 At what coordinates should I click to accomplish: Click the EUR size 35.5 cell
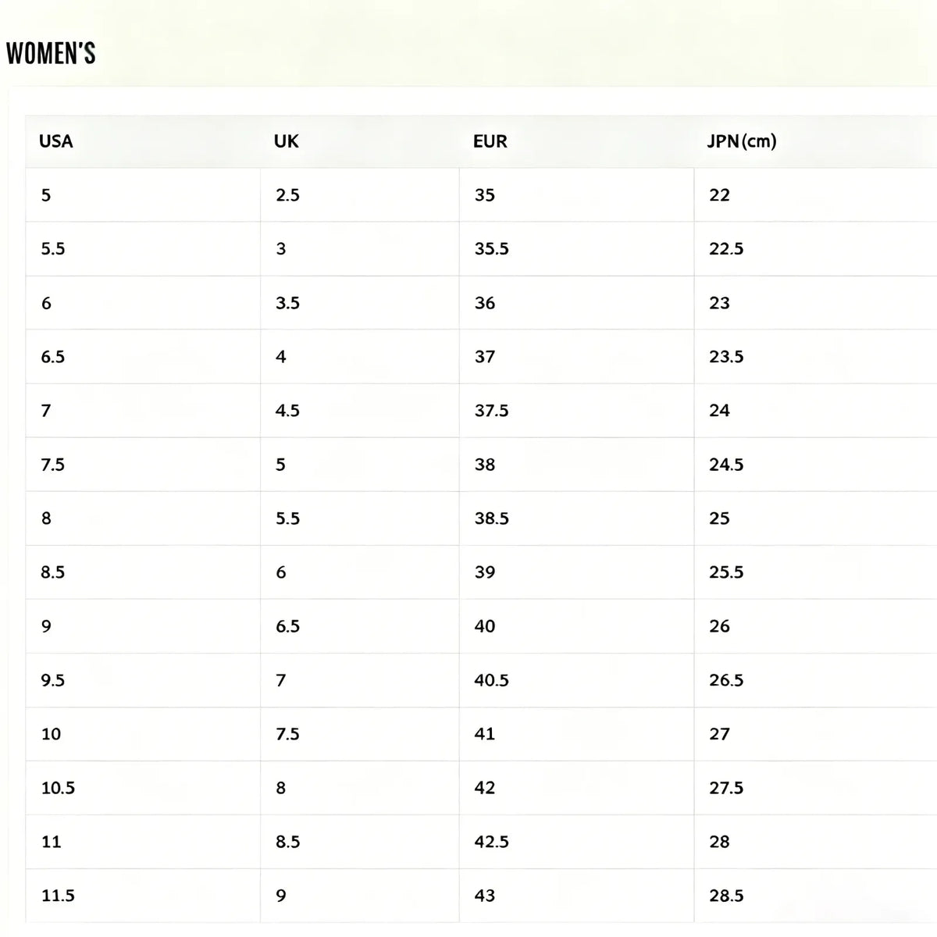tap(576, 249)
